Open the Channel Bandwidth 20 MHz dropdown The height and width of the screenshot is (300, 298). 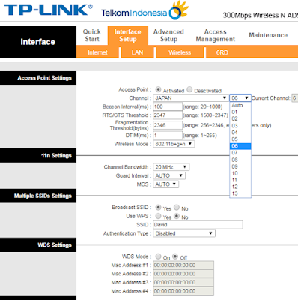click(171, 167)
